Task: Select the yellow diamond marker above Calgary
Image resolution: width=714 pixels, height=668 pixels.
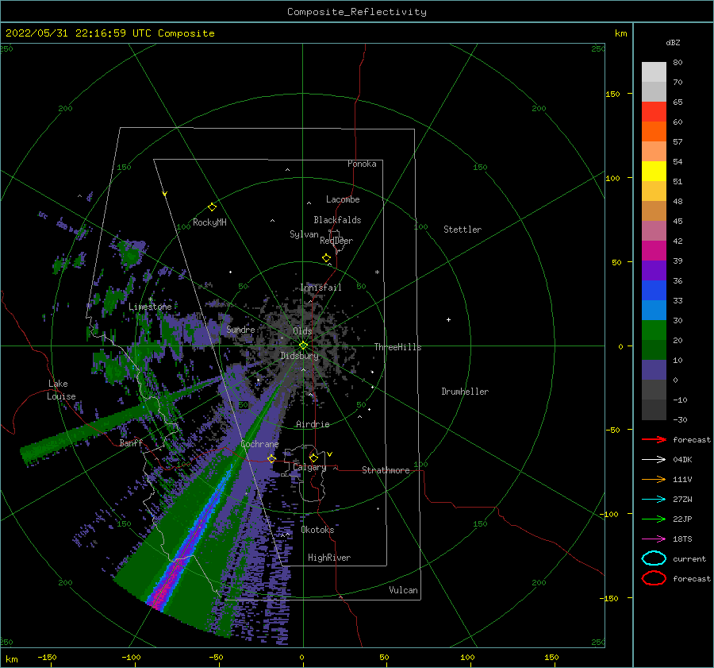Action: [x=313, y=458]
